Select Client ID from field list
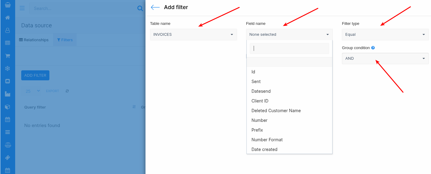This screenshot has height=174, width=431. (x=260, y=101)
